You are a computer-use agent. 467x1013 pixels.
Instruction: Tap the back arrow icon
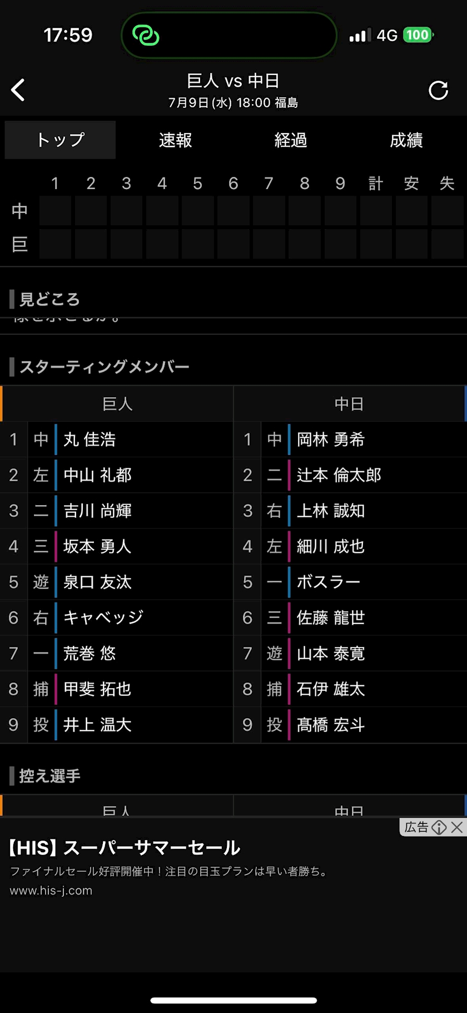[x=18, y=90]
